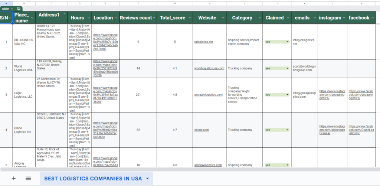Select the address cell with 25 Continental Dr
Image resolution: width=380 pixels, height=186 pixels.
coord(51,95)
